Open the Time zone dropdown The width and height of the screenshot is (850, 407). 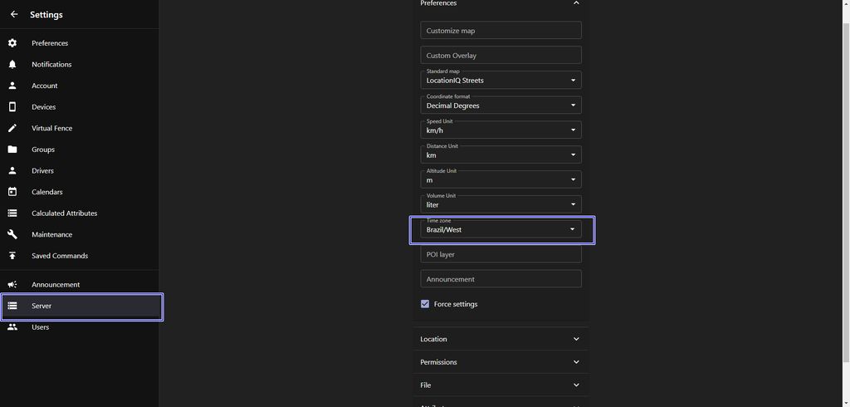(x=501, y=229)
